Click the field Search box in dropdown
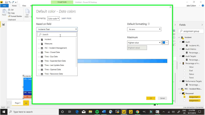Screen dimensions: 205x115 click(57, 34)
